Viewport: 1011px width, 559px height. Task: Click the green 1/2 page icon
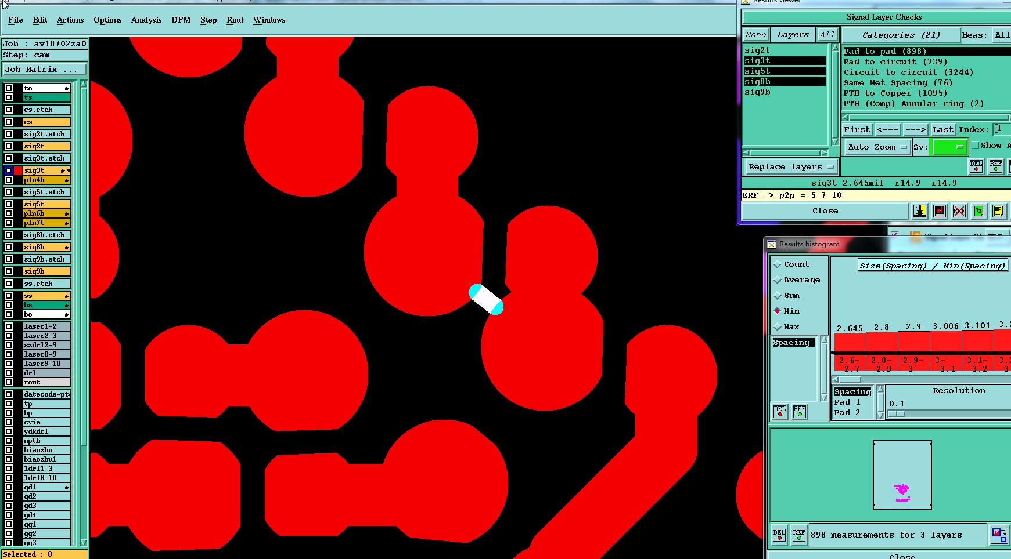(979, 211)
